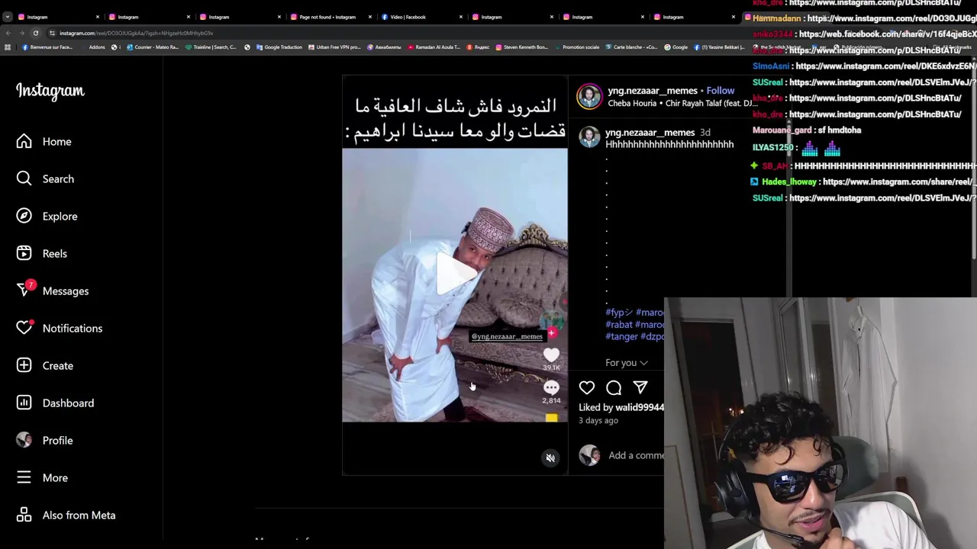Open the Google Traduction bookmark

(279, 47)
